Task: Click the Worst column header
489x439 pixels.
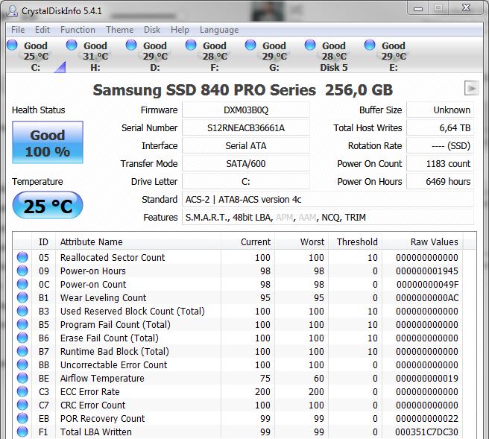Action: [x=301, y=241]
